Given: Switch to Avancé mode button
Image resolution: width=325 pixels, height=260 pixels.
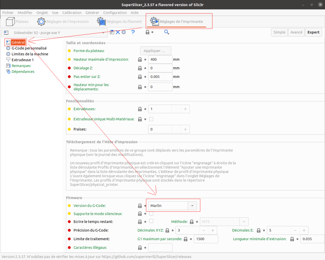Looking at the screenshot, I should 296,32.
